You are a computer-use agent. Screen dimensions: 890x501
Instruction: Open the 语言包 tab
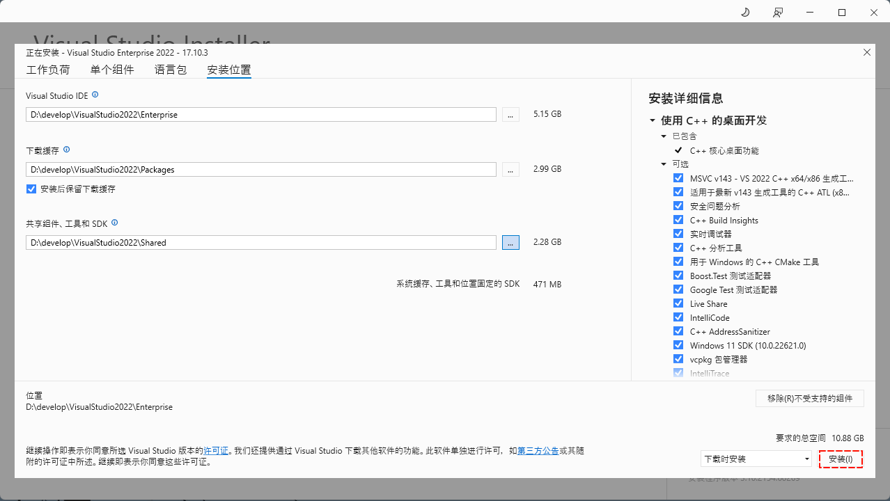click(171, 70)
